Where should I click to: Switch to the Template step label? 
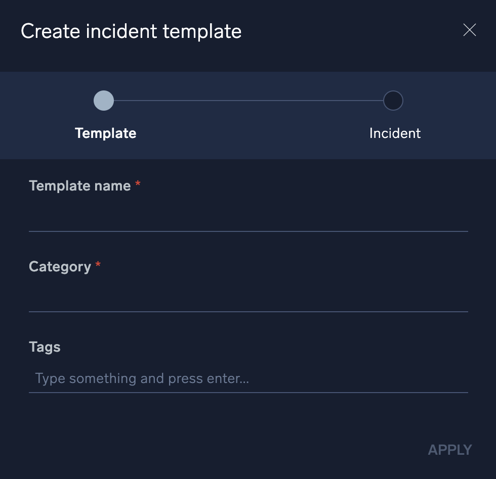[x=105, y=133]
